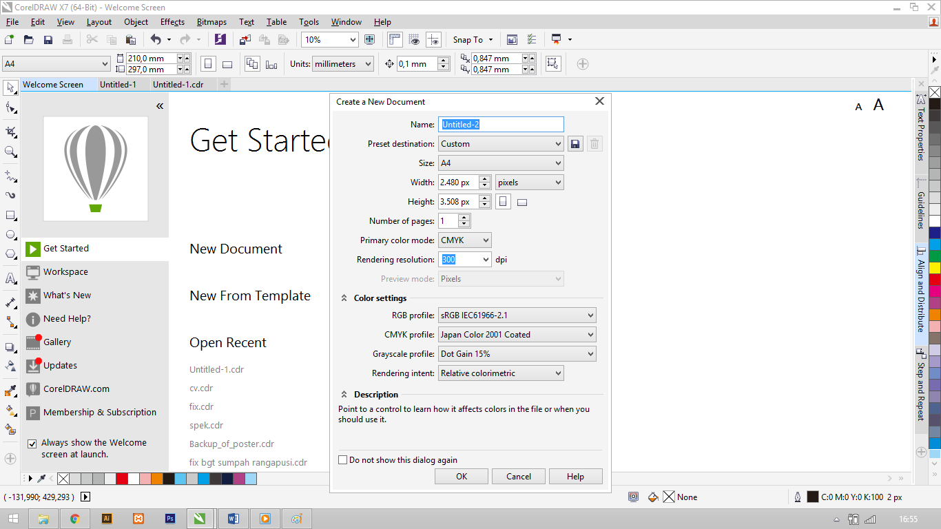Click OK to create the new document
This screenshot has height=529, width=941.
(x=461, y=476)
